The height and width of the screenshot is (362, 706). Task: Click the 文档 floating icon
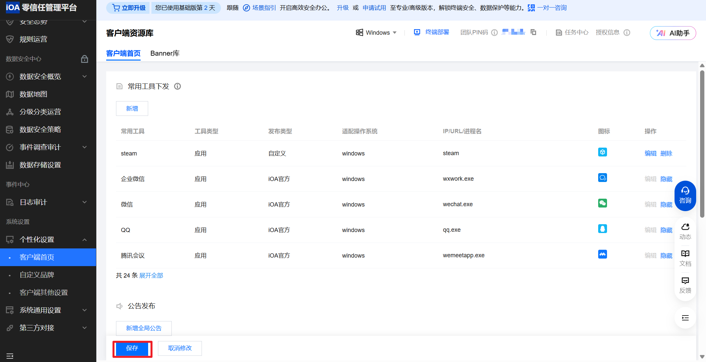(x=685, y=258)
